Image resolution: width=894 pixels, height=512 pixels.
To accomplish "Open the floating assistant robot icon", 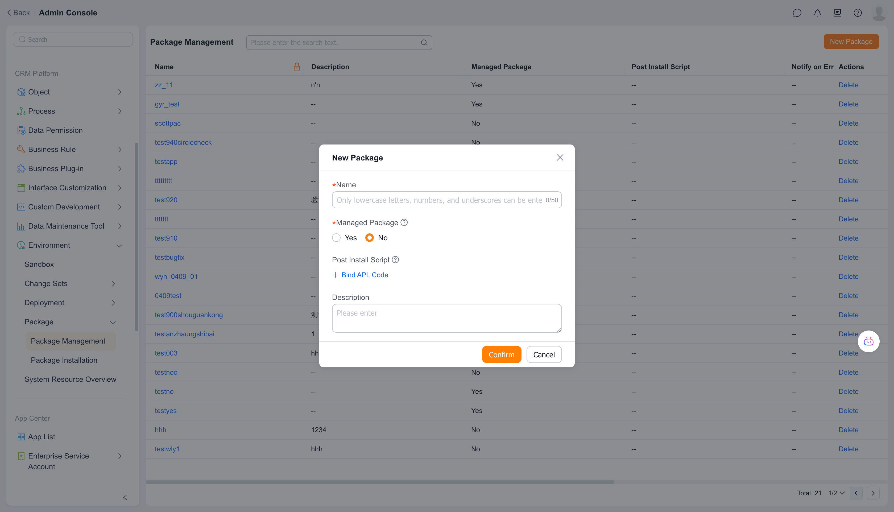I will (868, 341).
